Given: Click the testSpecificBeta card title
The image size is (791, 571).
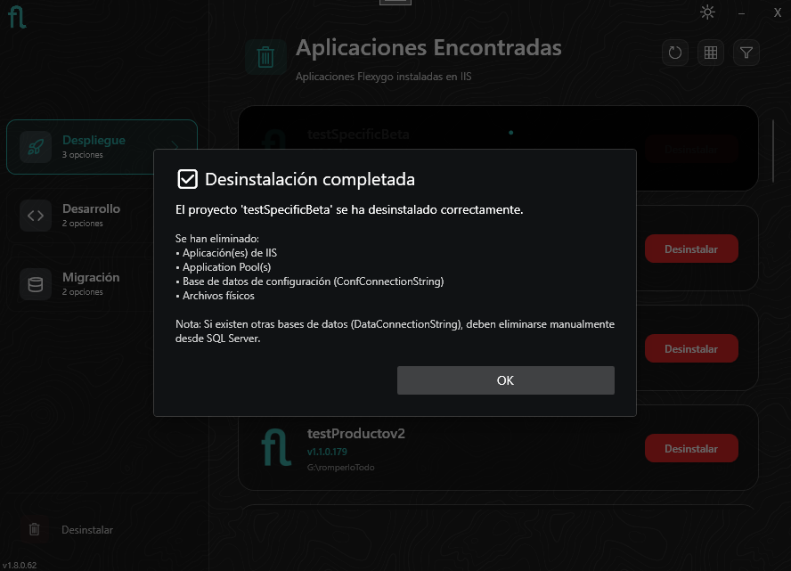Looking at the screenshot, I should tap(358, 135).
